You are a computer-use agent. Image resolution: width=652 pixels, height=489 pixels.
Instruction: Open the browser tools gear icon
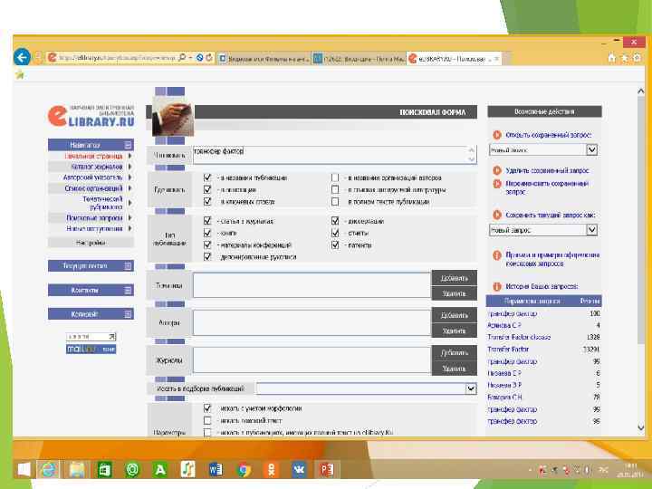pyautogui.click(x=637, y=58)
